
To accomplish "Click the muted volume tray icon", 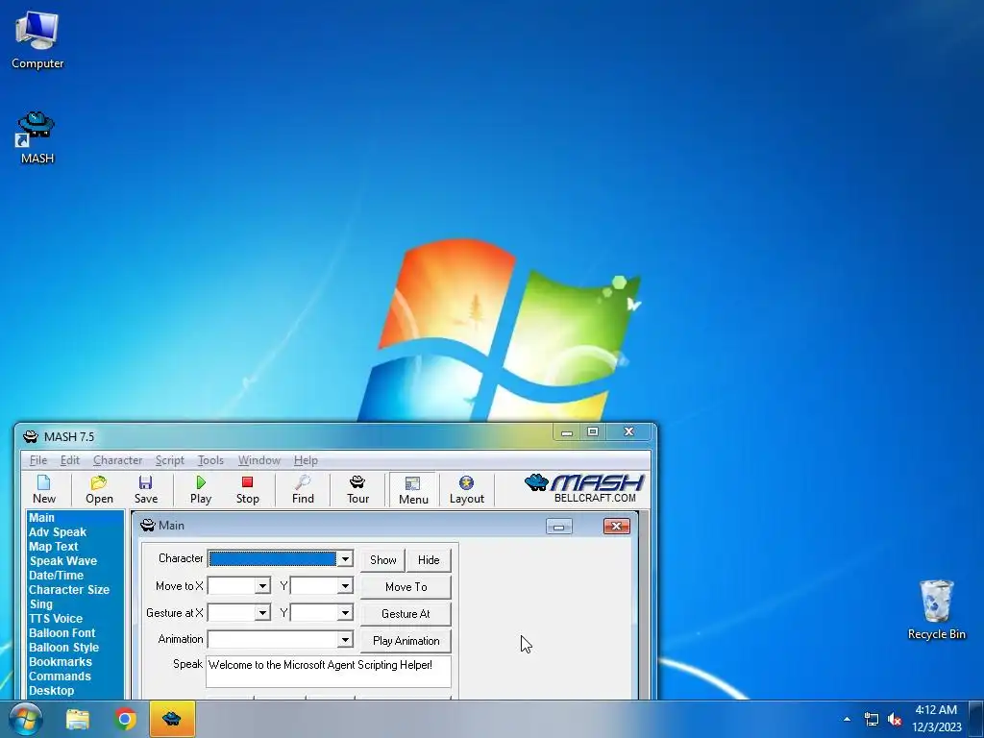I will (895, 719).
